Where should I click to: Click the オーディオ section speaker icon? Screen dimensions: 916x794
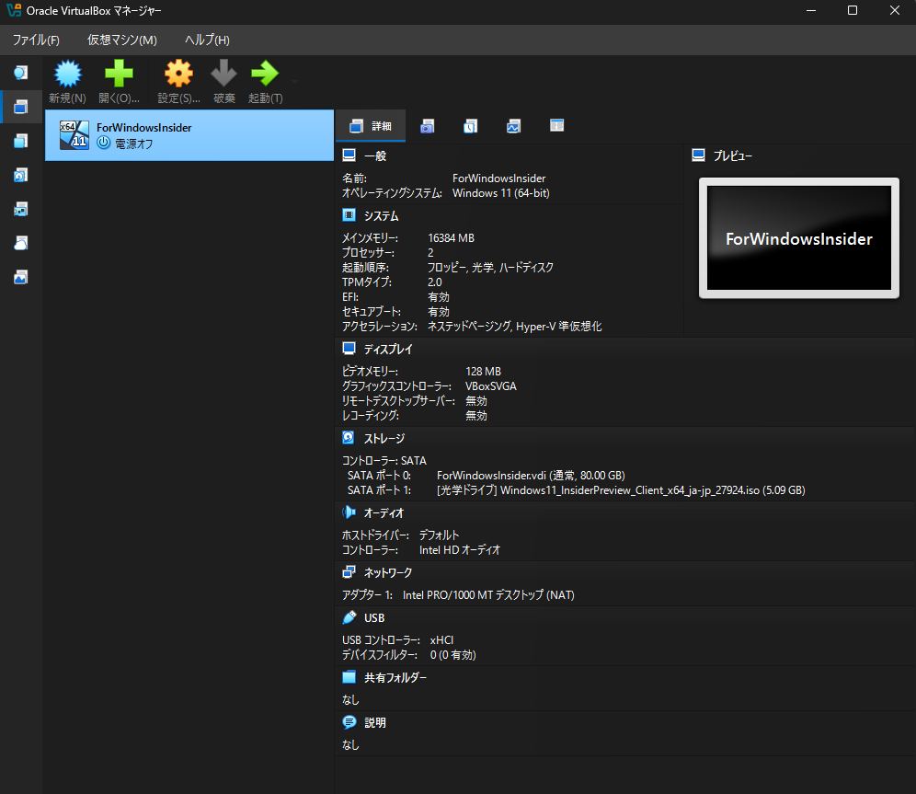pyautogui.click(x=349, y=512)
